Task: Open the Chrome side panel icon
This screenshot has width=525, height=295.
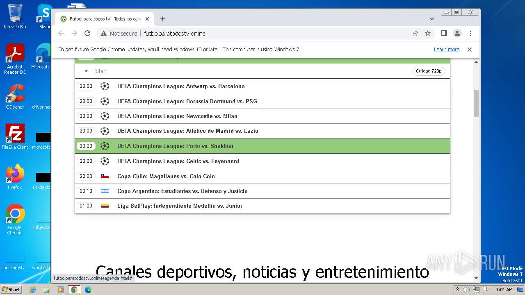Action: click(x=444, y=33)
